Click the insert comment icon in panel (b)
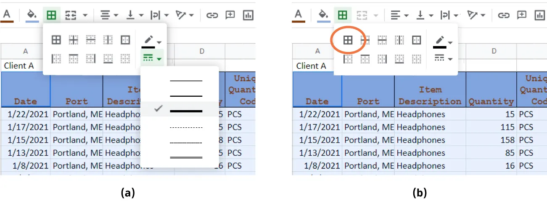Viewport: 547px width, 201px height. point(521,15)
